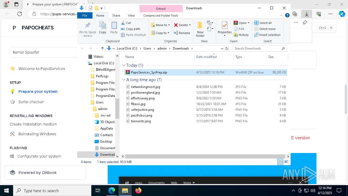Image resolution: width=348 pixels, height=196 pixels.
Task: Refresh the Downloads folder view
Action: tap(227, 48)
